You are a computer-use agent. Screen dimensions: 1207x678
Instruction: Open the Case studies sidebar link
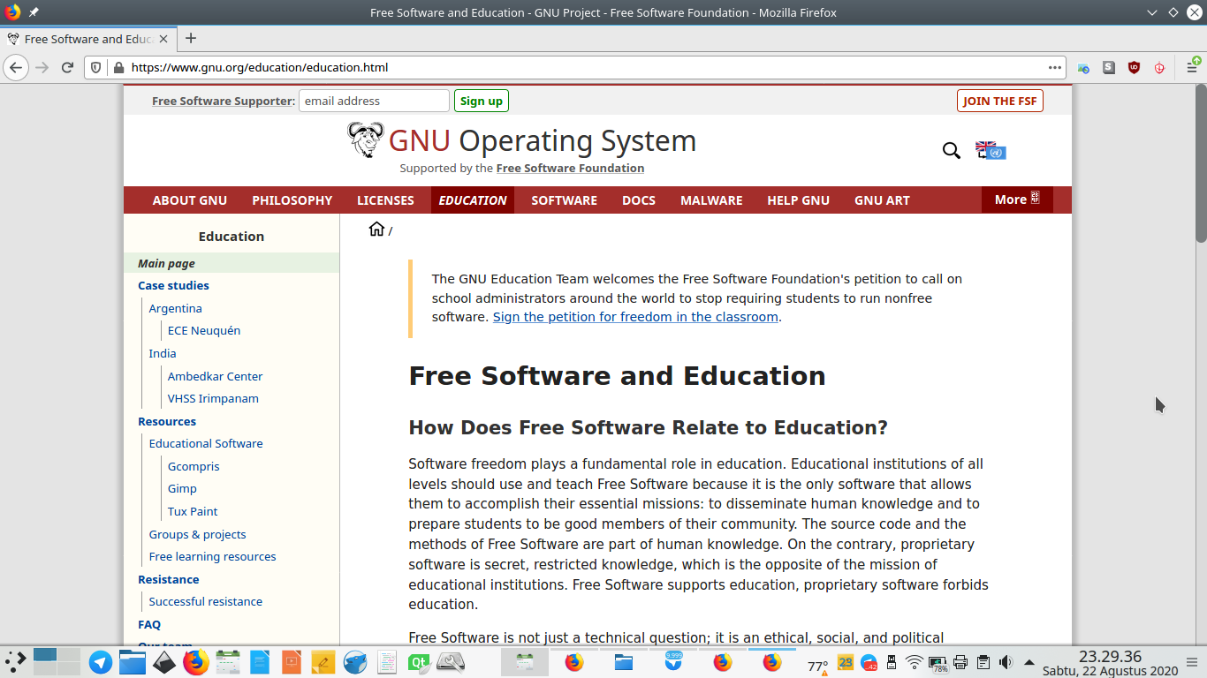pyautogui.click(x=173, y=285)
